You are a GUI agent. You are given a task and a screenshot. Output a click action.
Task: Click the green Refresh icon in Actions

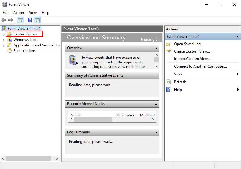point(169,82)
